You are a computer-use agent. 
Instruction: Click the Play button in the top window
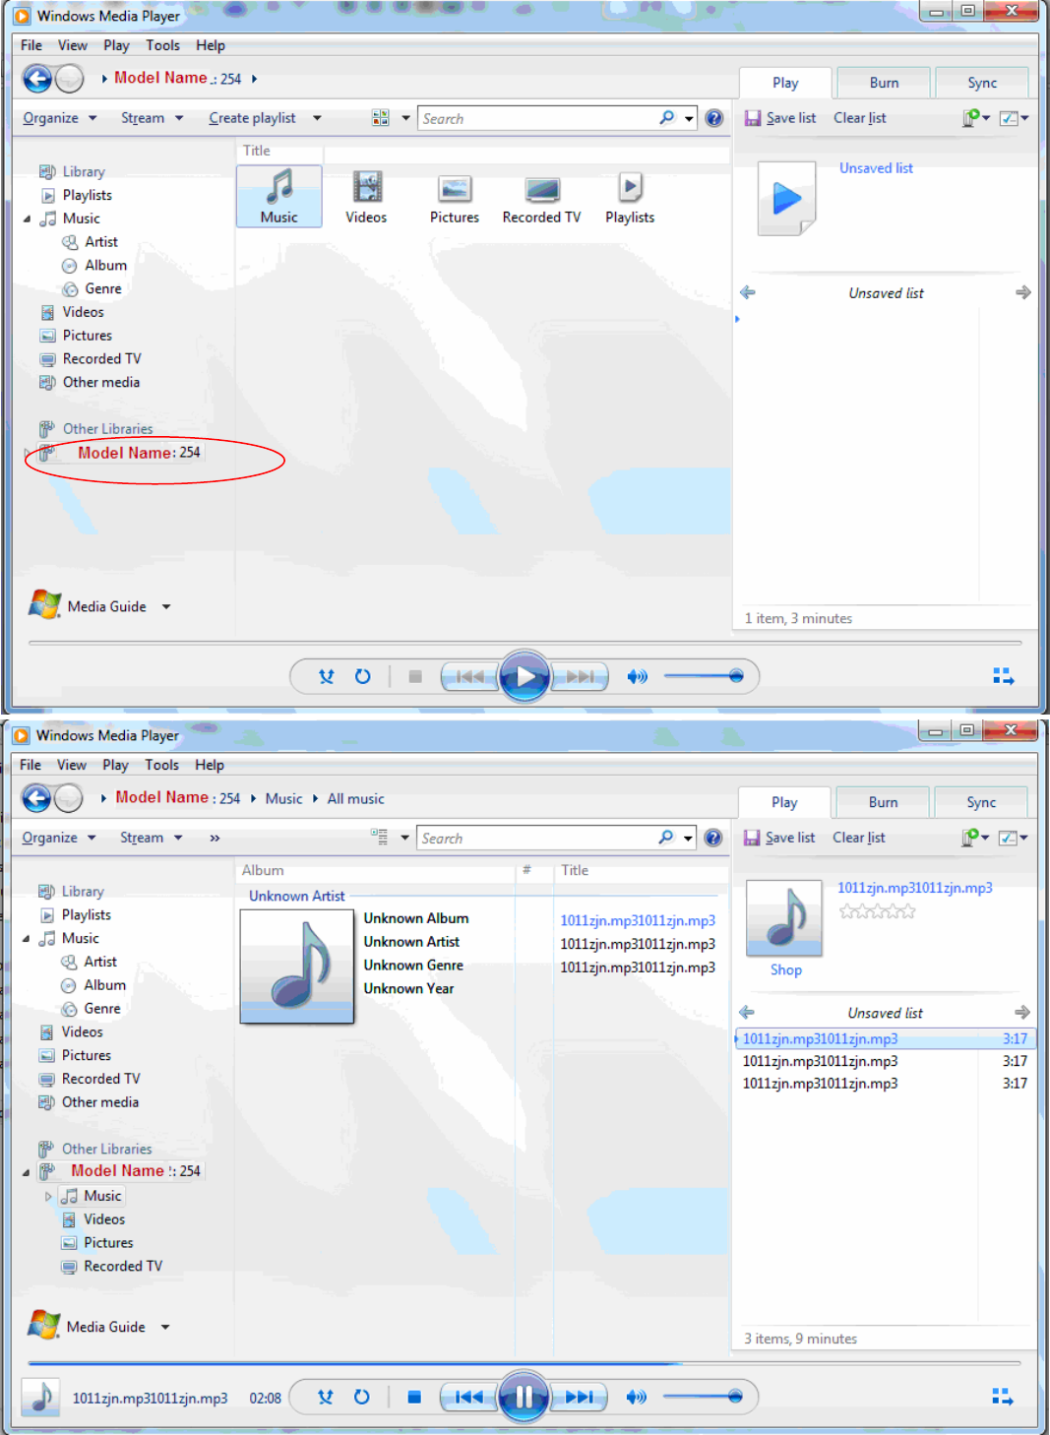pyautogui.click(x=525, y=676)
